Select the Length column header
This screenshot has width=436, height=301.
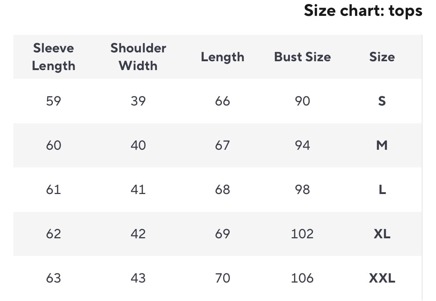(222, 57)
